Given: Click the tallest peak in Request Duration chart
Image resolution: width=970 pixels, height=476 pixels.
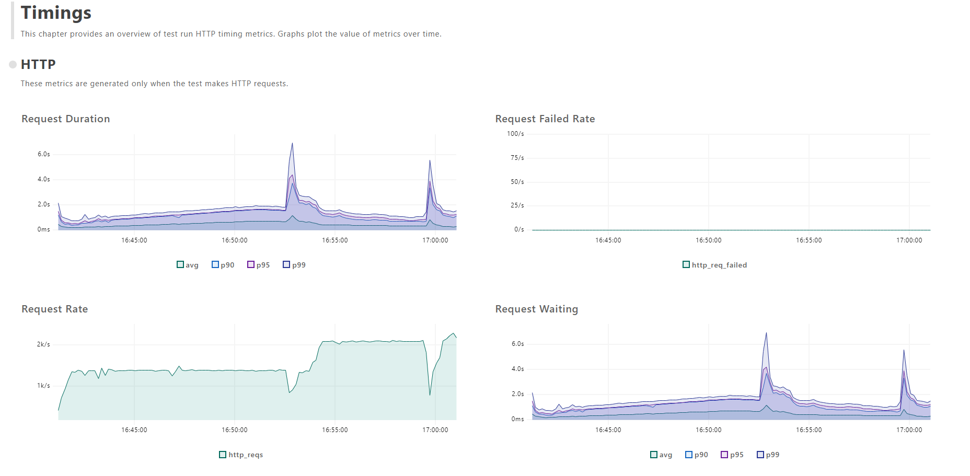Looking at the screenshot, I should click(292, 144).
